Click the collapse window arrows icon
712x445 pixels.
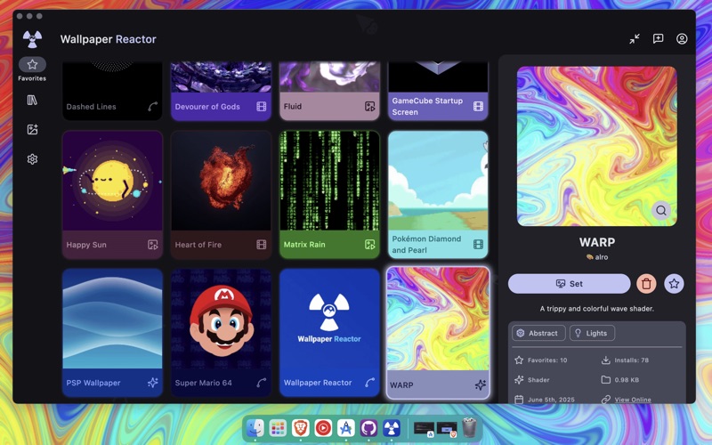point(635,39)
